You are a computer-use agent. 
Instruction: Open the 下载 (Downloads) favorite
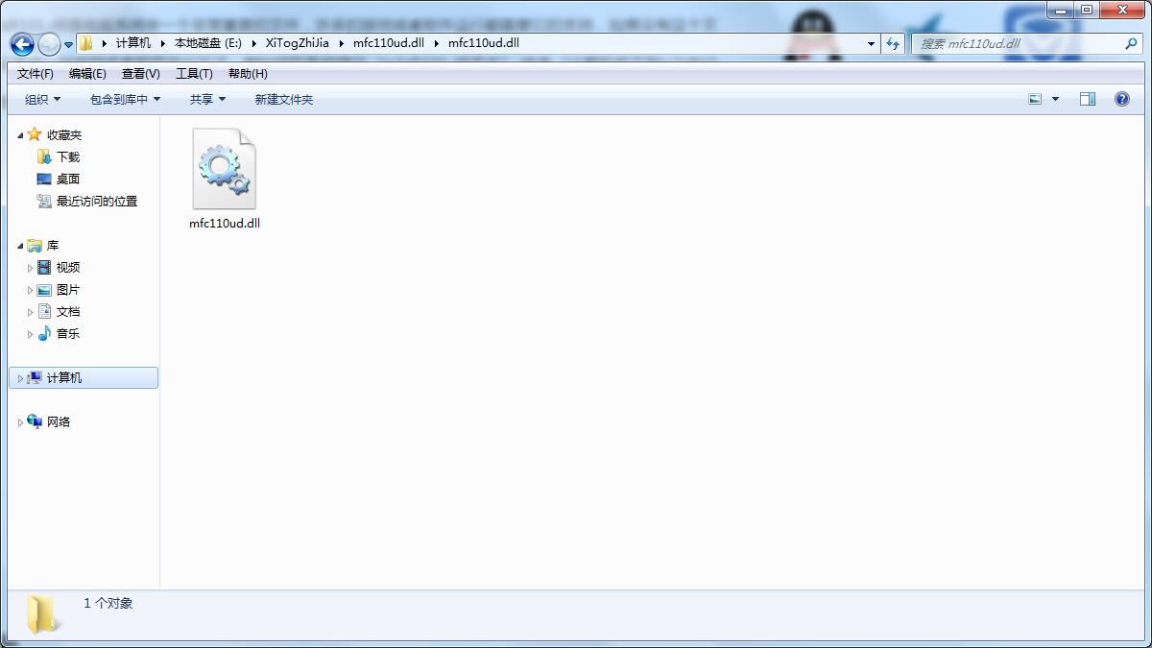[65, 156]
